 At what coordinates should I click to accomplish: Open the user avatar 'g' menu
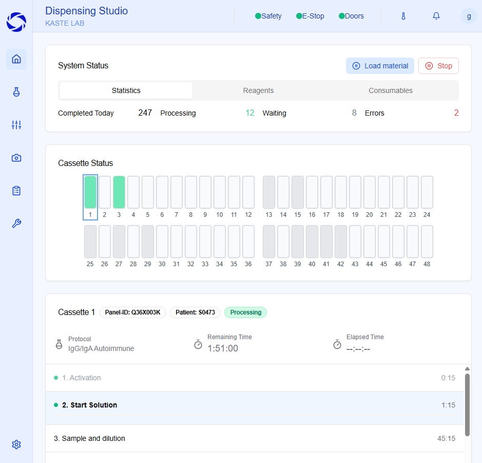(469, 16)
